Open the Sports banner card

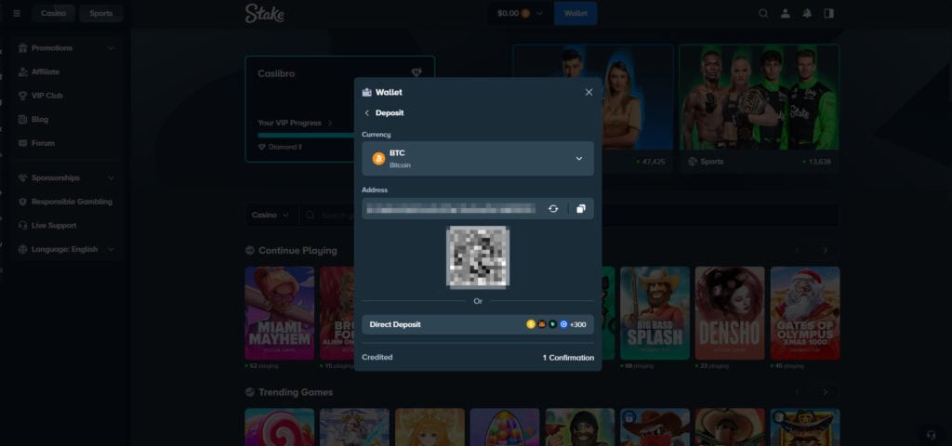click(759, 108)
